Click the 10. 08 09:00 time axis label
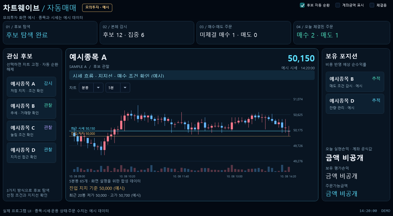 pos(77,176)
